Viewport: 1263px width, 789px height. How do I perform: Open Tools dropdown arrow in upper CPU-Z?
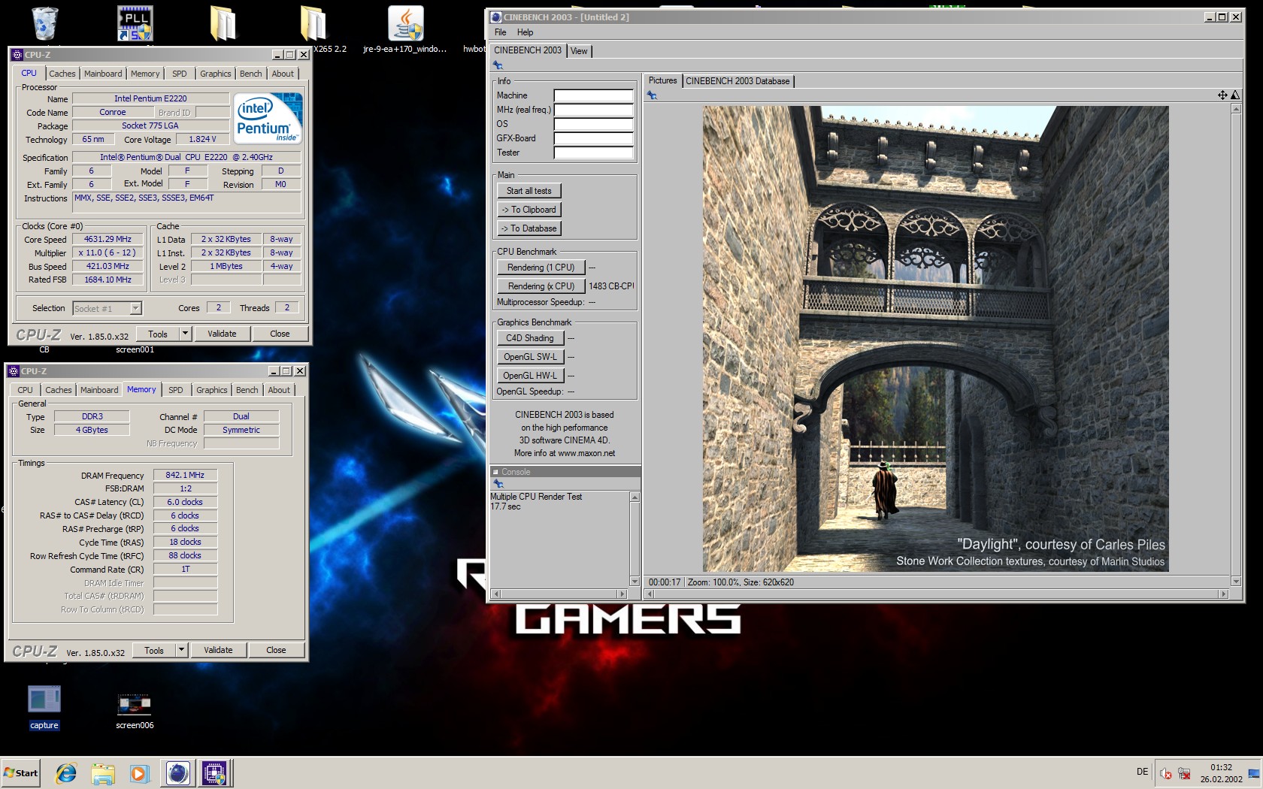click(185, 333)
